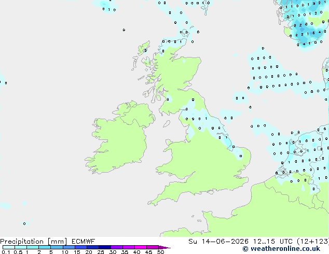
Task: Click the '30' legend label
Action: 113,252
